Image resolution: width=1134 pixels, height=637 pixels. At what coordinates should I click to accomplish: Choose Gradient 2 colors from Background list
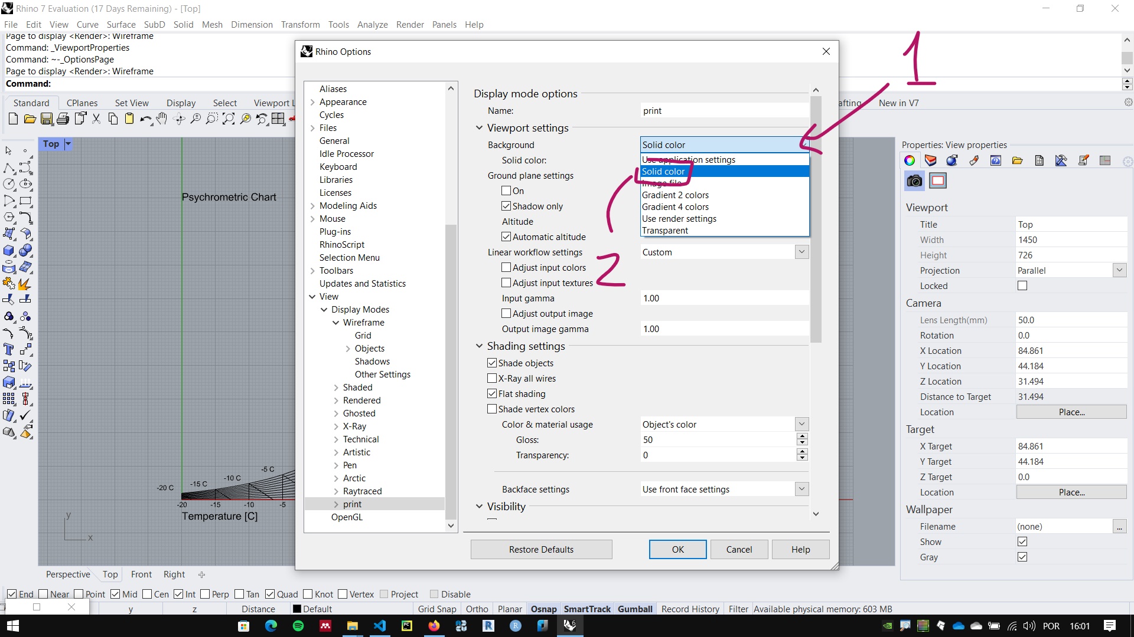[725, 195]
